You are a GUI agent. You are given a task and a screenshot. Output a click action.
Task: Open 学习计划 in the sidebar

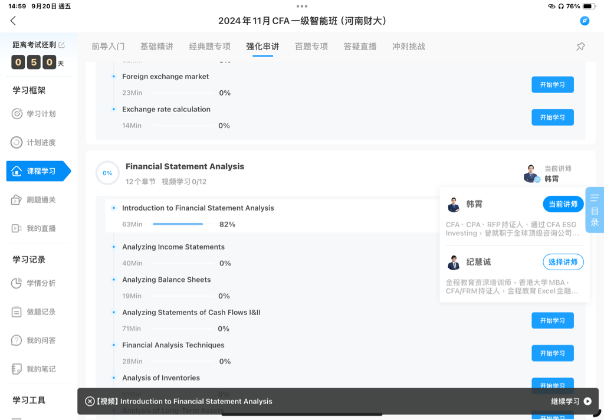[34, 114]
